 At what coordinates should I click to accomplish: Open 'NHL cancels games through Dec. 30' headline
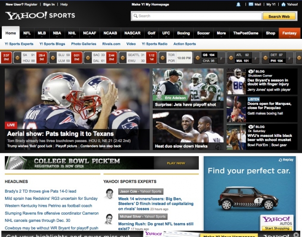pyautogui.click(x=38, y=221)
